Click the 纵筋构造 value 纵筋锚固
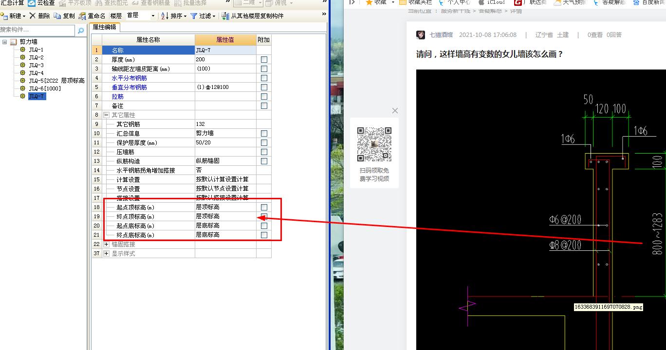The image size is (666, 350). pyautogui.click(x=225, y=161)
